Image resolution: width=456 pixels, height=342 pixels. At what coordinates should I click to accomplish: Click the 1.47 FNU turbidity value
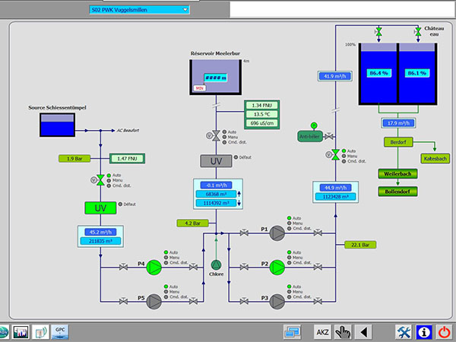(127, 159)
